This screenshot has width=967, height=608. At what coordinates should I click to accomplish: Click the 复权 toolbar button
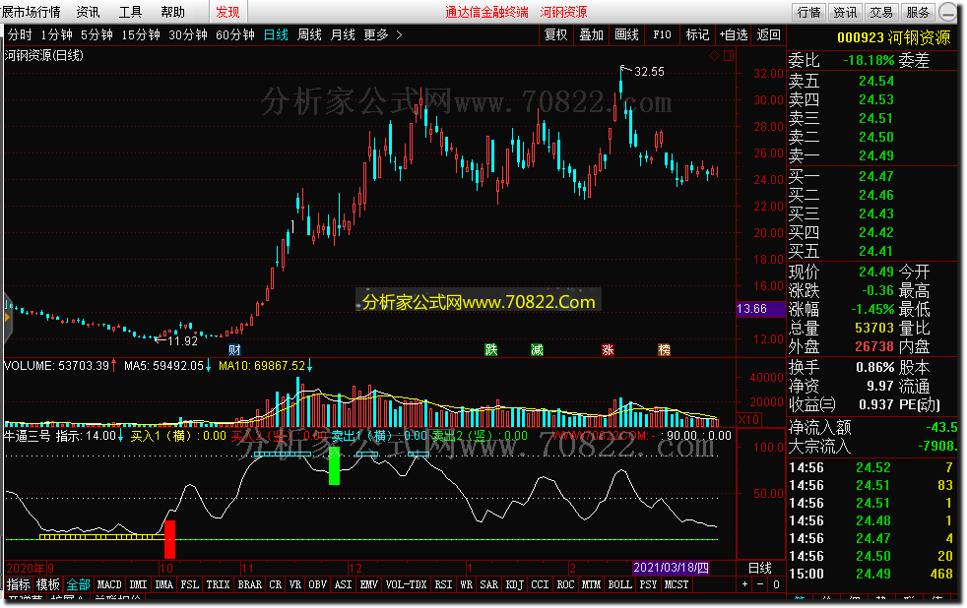(555, 35)
